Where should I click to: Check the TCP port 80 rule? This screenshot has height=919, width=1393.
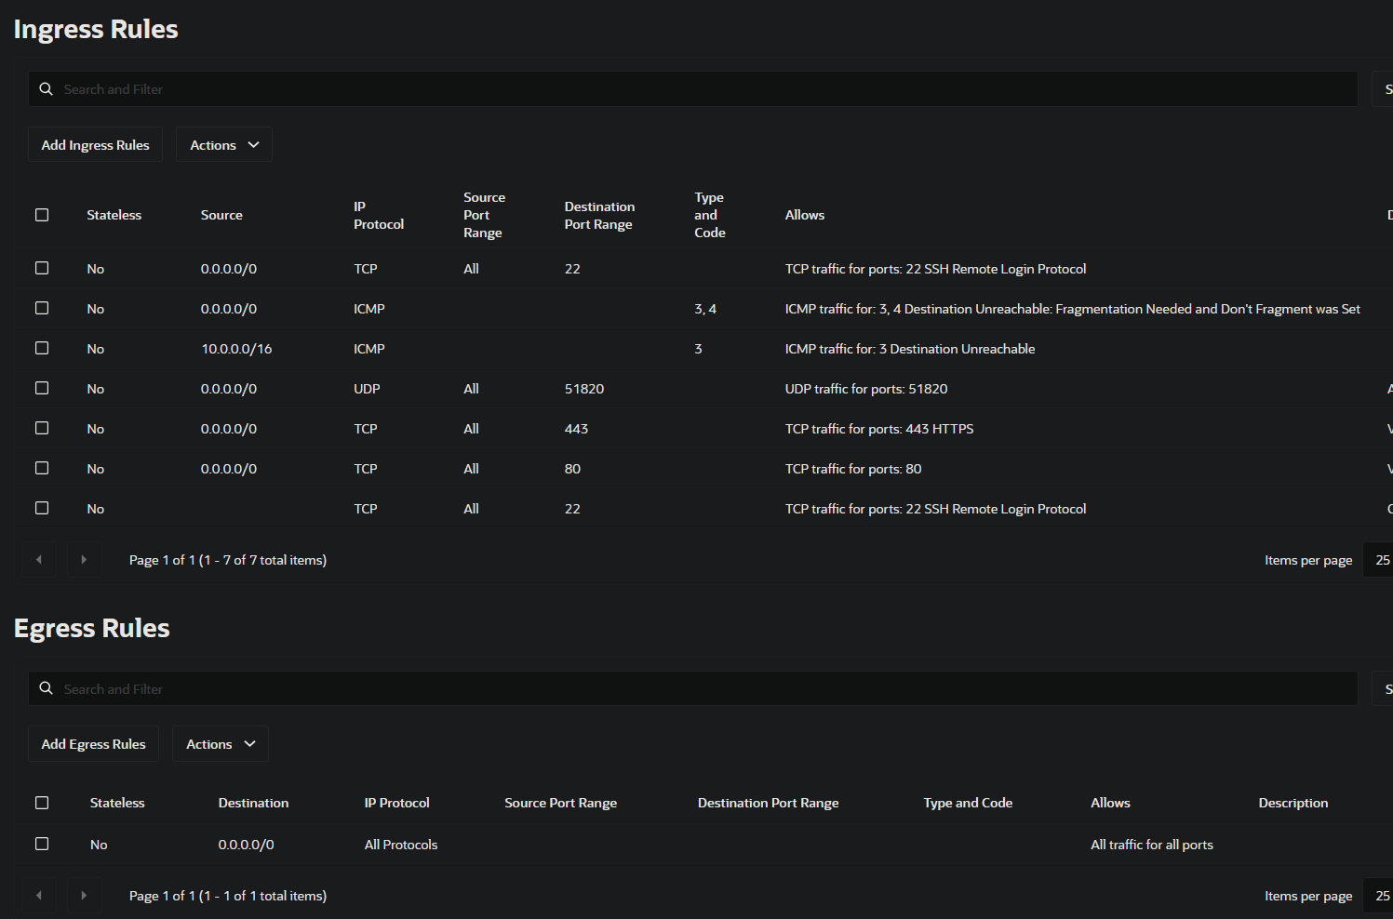[42, 468]
